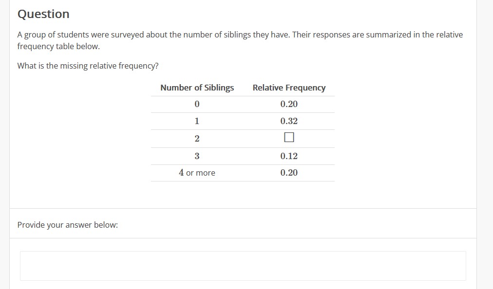Click the answer input field below
The width and height of the screenshot is (493, 289).
pos(243,266)
